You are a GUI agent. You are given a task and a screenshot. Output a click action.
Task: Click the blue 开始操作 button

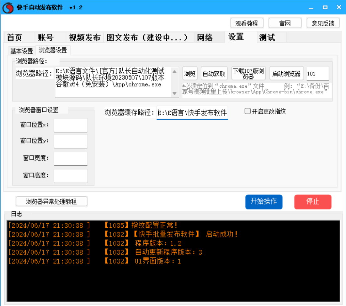264,202
